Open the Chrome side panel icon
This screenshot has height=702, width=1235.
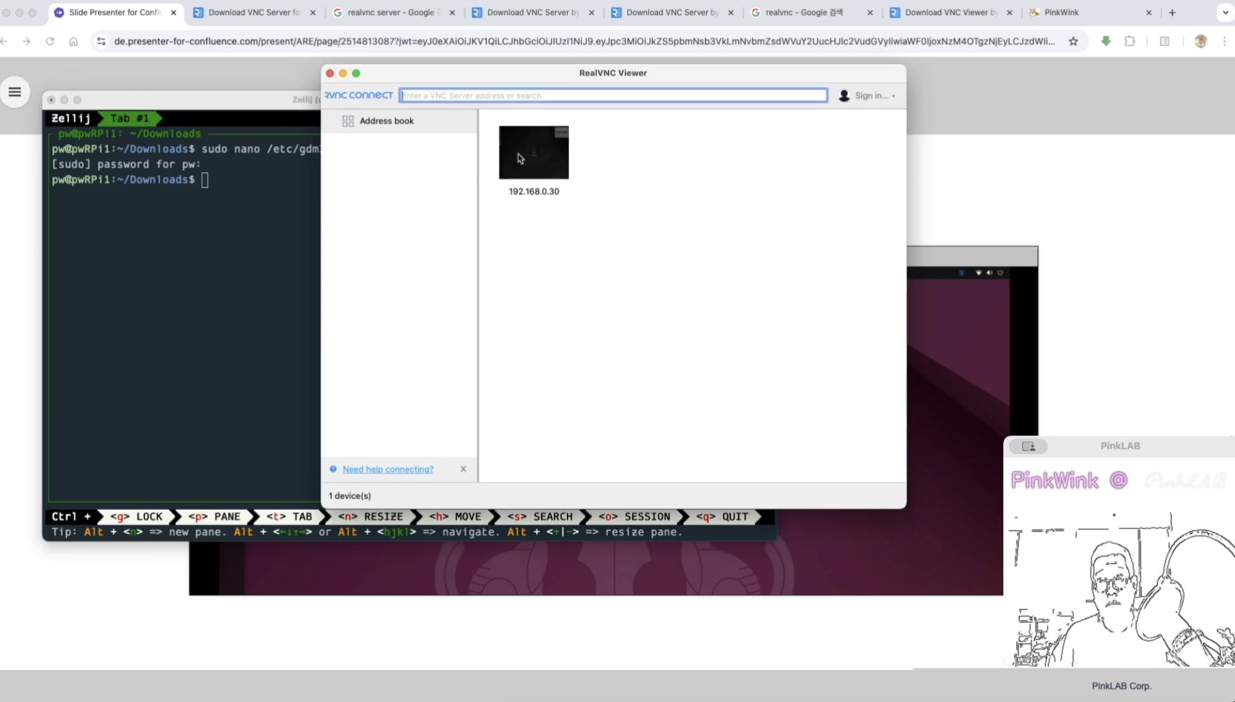tap(1164, 41)
